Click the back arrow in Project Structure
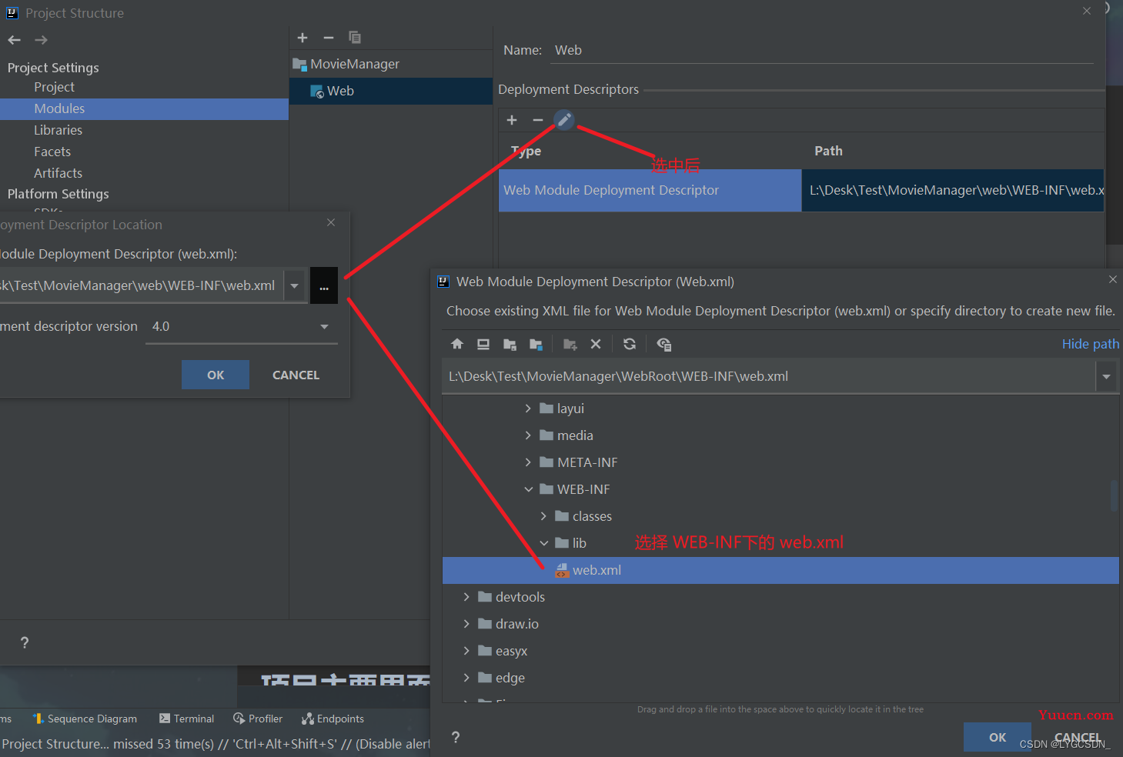 click(x=14, y=40)
